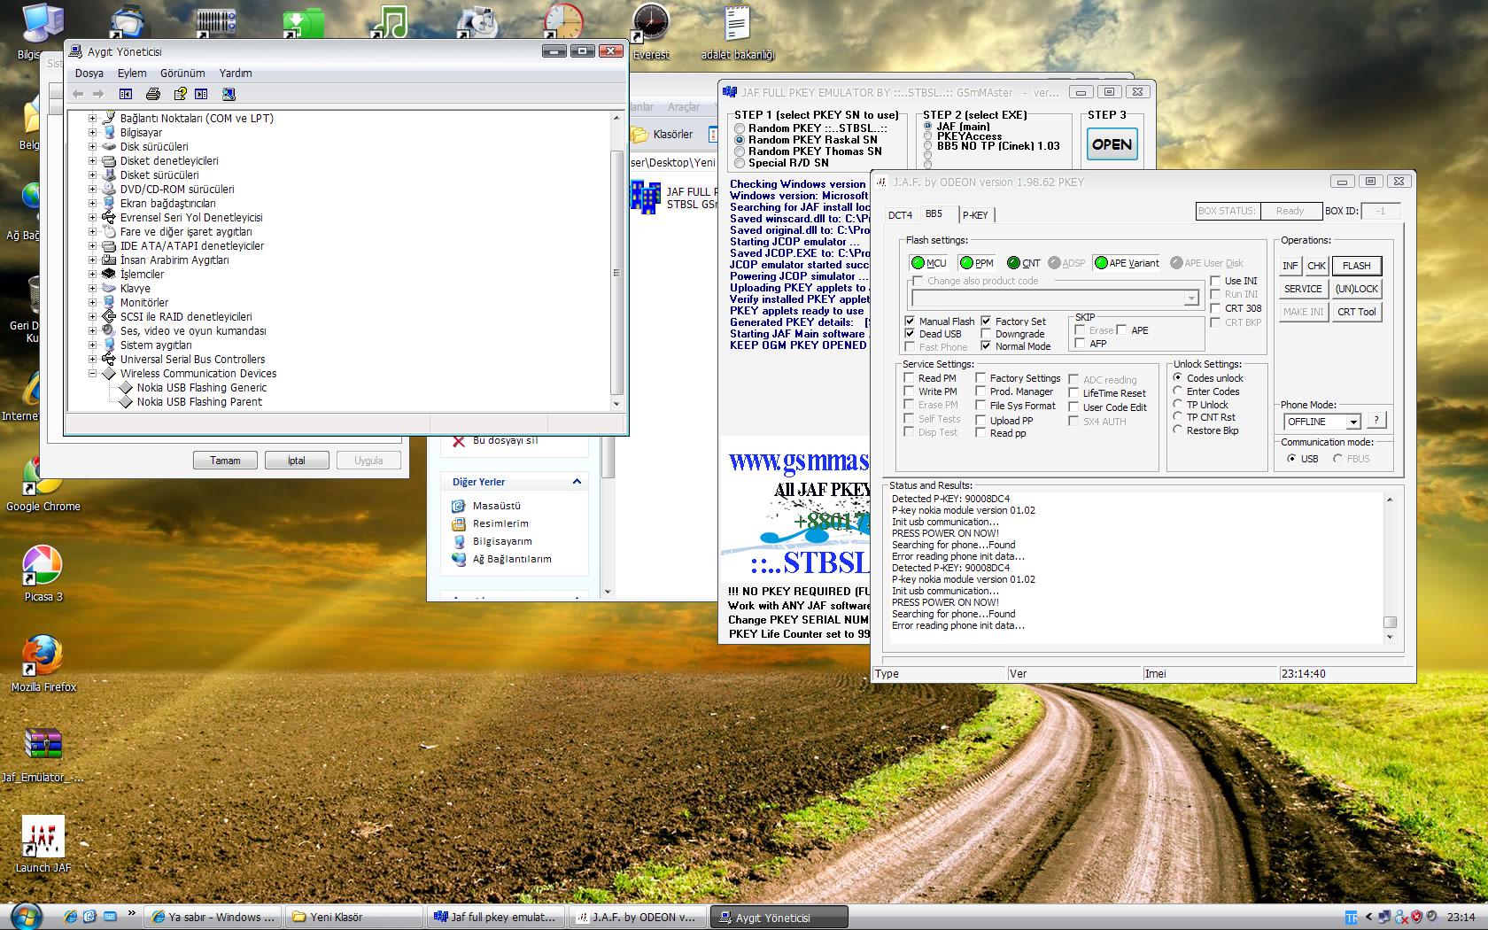Collapse the Diğer Yerler panel chevron
Image resolution: width=1488 pixels, height=930 pixels.
pyautogui.click(x=577, y=482)
